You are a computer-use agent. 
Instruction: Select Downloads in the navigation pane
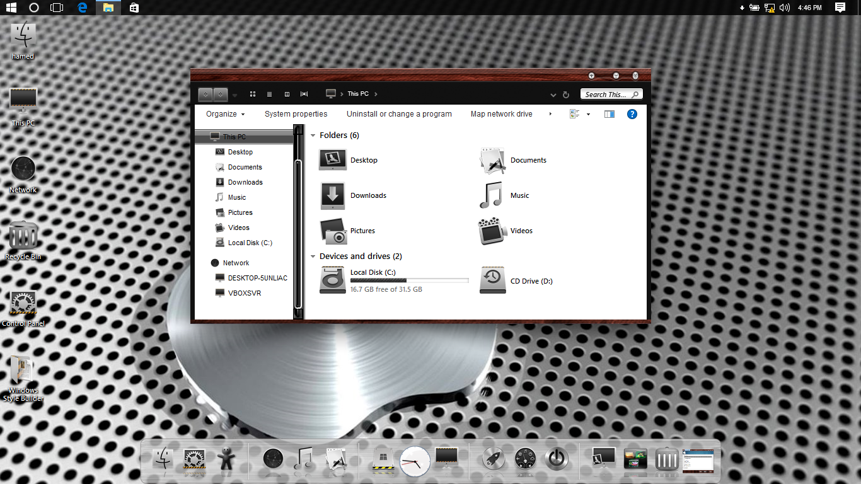(x=245, y=182)
